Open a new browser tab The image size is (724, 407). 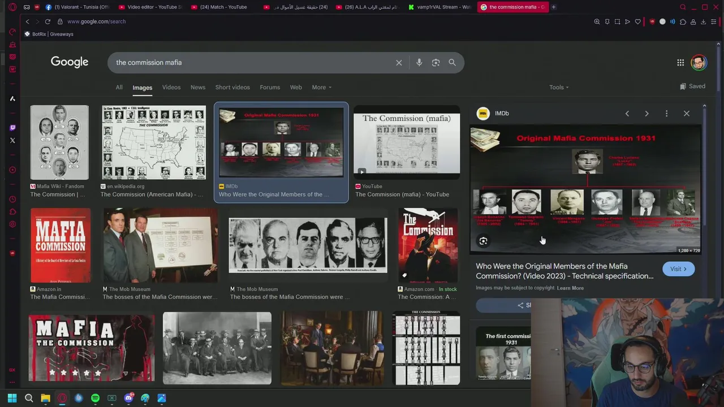coord(553,7)
